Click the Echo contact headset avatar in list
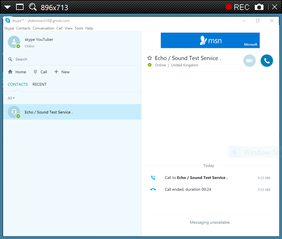The height and width of the screenshot is (239, 282). [x=14, y=112]
